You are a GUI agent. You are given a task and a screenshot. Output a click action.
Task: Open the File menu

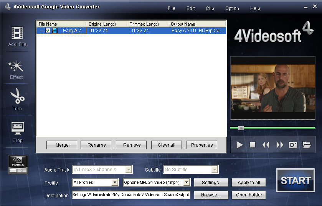[171, 8]
